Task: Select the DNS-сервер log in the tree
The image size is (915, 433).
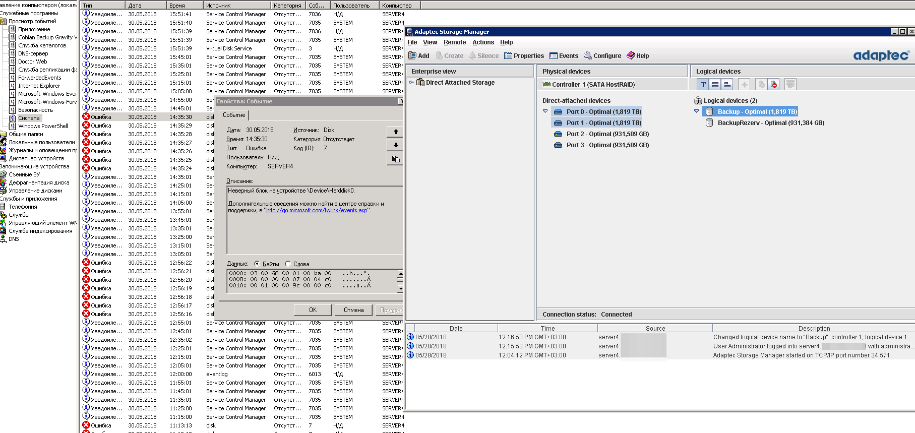Action: click(x=33, y=53)
